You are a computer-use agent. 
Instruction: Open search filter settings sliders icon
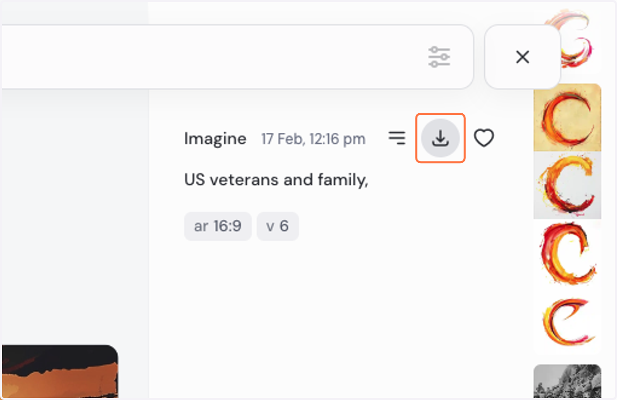(x=439, y=57)
